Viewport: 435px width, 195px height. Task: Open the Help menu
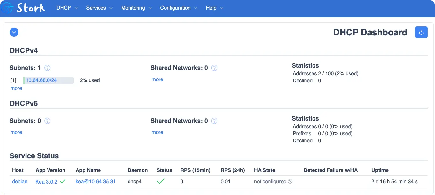point(214,8)
